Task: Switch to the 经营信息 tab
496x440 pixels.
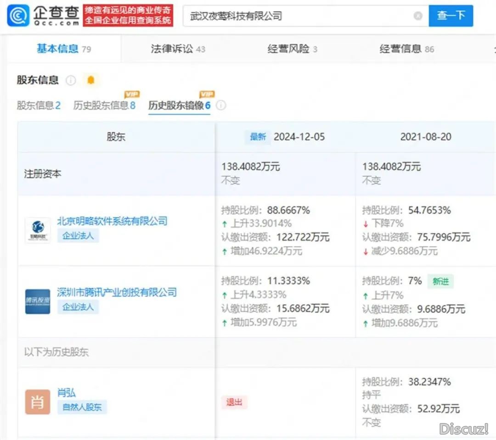Action: coord(406,49)
